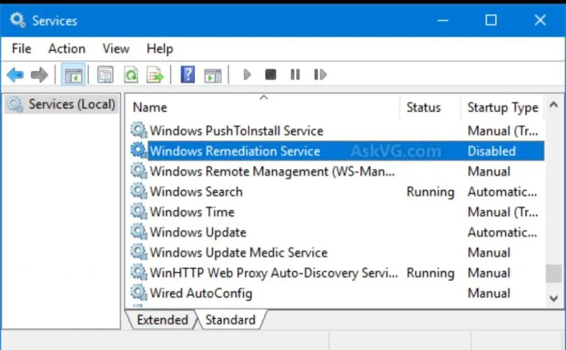The width and height of the screenshot is (566, 350).
Task: Click the Forward navigation arrow
Action: click(39, 75)
